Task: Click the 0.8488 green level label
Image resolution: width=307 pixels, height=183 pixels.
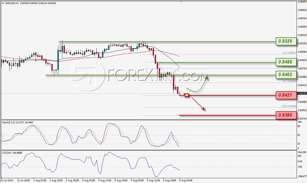Action: pyautogui.click(x=285, y=62)
